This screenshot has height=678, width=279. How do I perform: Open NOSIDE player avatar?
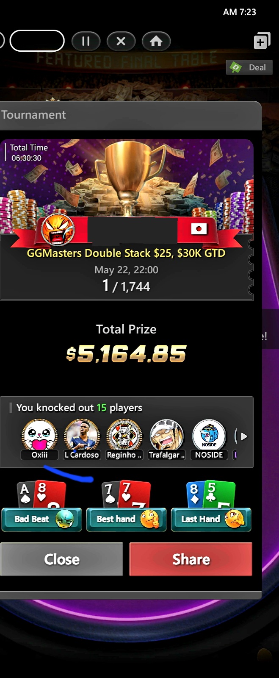(x=209, y=435)
